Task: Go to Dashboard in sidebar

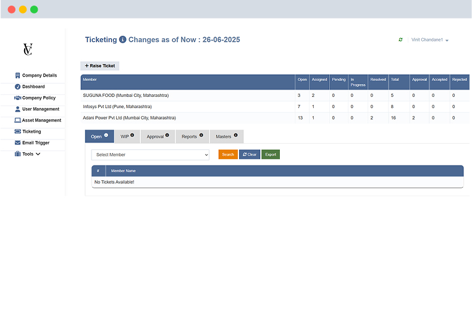Action: click(33, 86)
